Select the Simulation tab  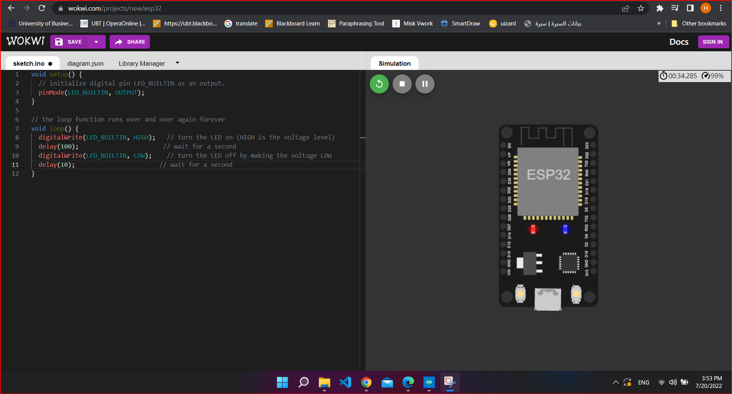coord(395,63)
